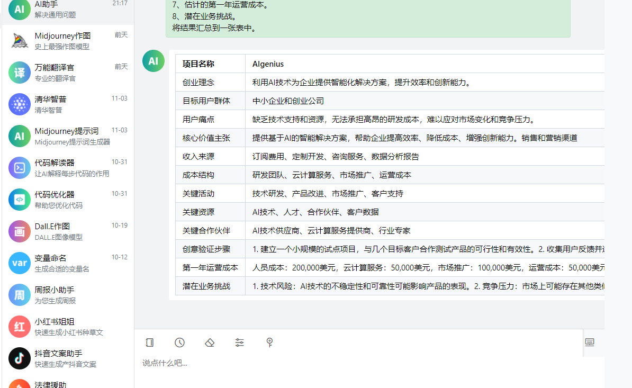This screenshot has width=632, height=388.
Task: Click the 代码解读器 terminal icon
Action: [x=20, y=168]
